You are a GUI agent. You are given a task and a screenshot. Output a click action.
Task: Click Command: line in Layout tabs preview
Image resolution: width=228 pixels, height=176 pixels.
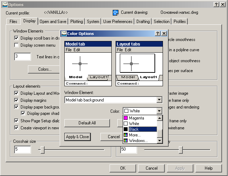point(139,83)
